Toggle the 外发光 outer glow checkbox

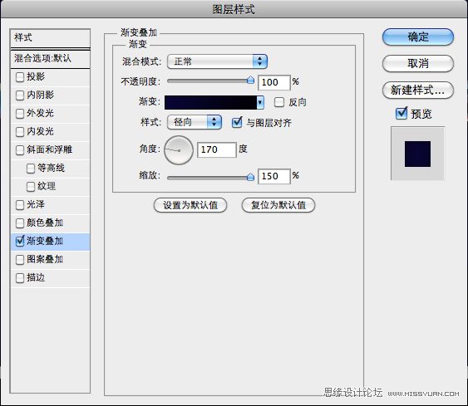coord(20,114)
